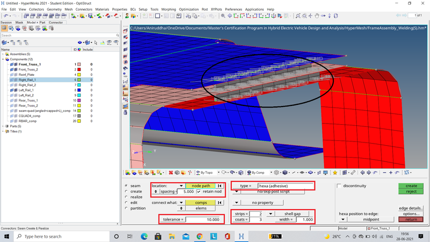Click the green create button
430x242 pixels.
411,186
